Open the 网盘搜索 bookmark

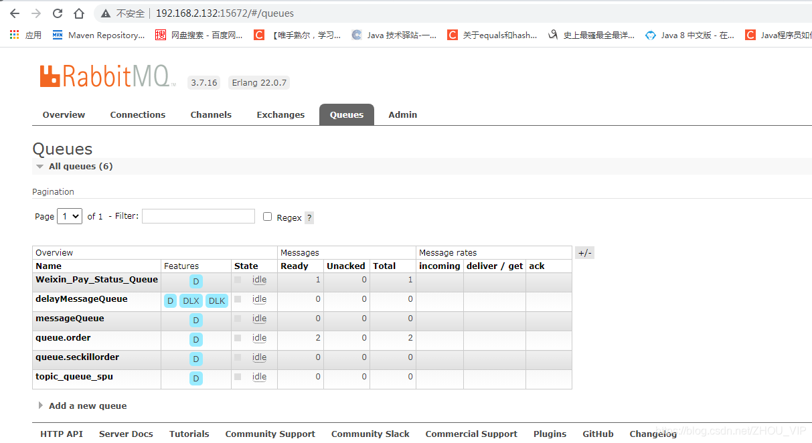[x=199, y=35]
